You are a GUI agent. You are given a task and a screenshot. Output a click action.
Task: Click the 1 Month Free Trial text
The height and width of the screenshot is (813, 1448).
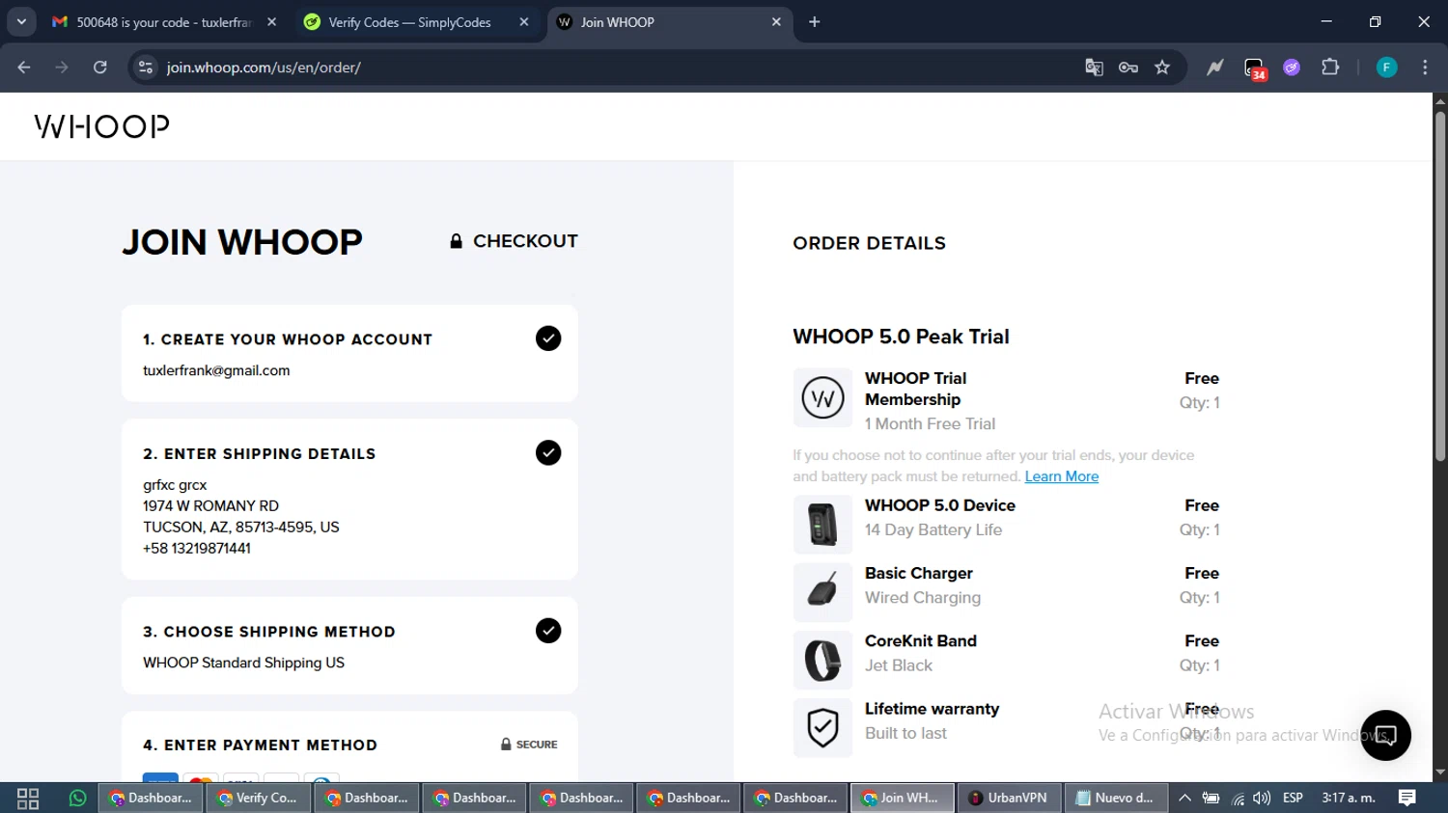point(930,423)
